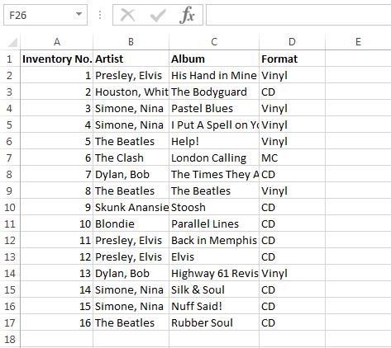Select column E header
Image resolution: width=391 pixels, height=348 pixels.
click(358, 42)
